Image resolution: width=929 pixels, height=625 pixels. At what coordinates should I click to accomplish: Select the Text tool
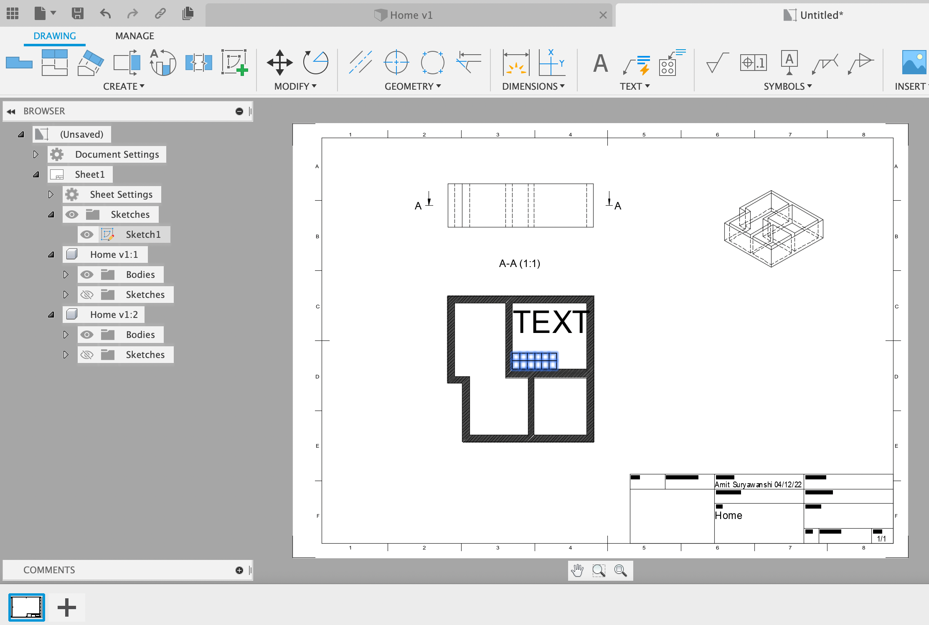(x=600, y=63)
